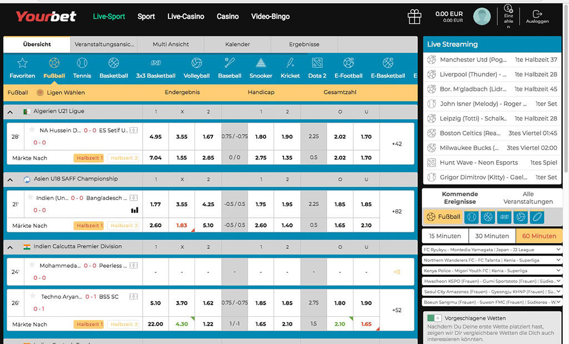Click Ligen Wählen filter
Screen dimensions: 569x344
(61, 93)
